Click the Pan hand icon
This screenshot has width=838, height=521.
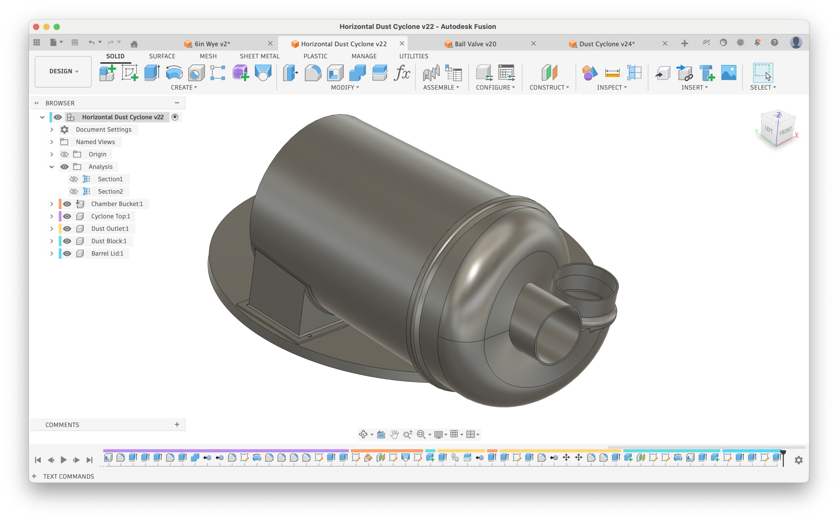(x=394, y=434)
